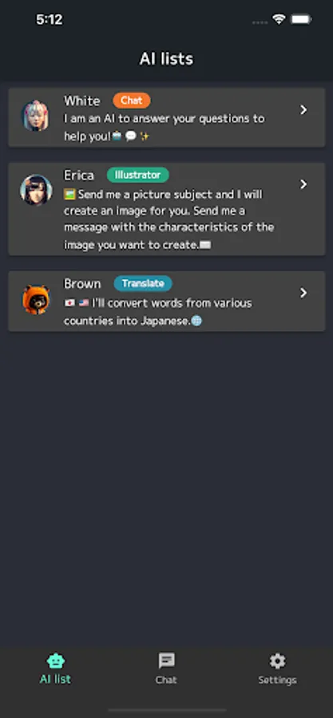This screenshot has height=718, width=333.
Task: Tap Brown's bear avatar
Action: (36, 299)
